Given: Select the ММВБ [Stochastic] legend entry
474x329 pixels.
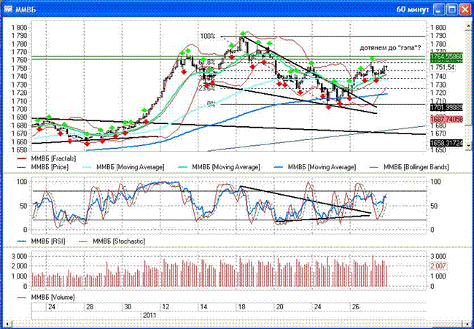Looking at the screenshot, I should [112, 241].
